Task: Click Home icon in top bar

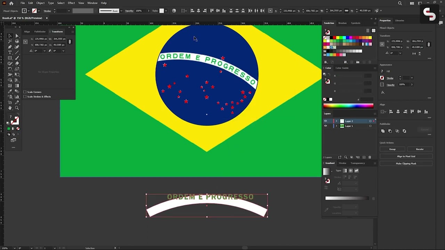Action: pyautogui.click(x=11, y=3)
